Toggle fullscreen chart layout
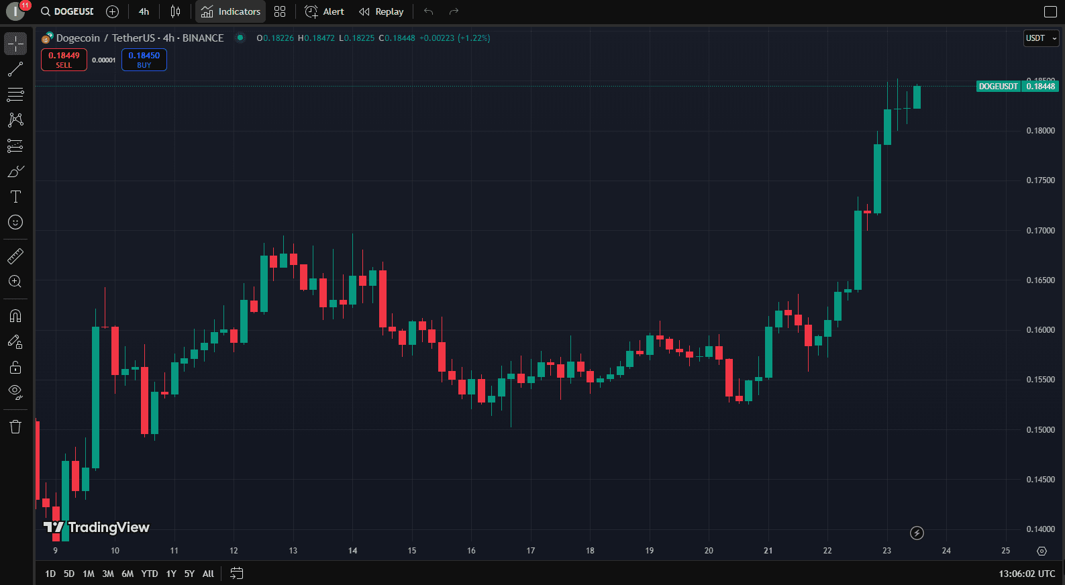The height and width of the screenshot is (585, 1065). 1051,11
